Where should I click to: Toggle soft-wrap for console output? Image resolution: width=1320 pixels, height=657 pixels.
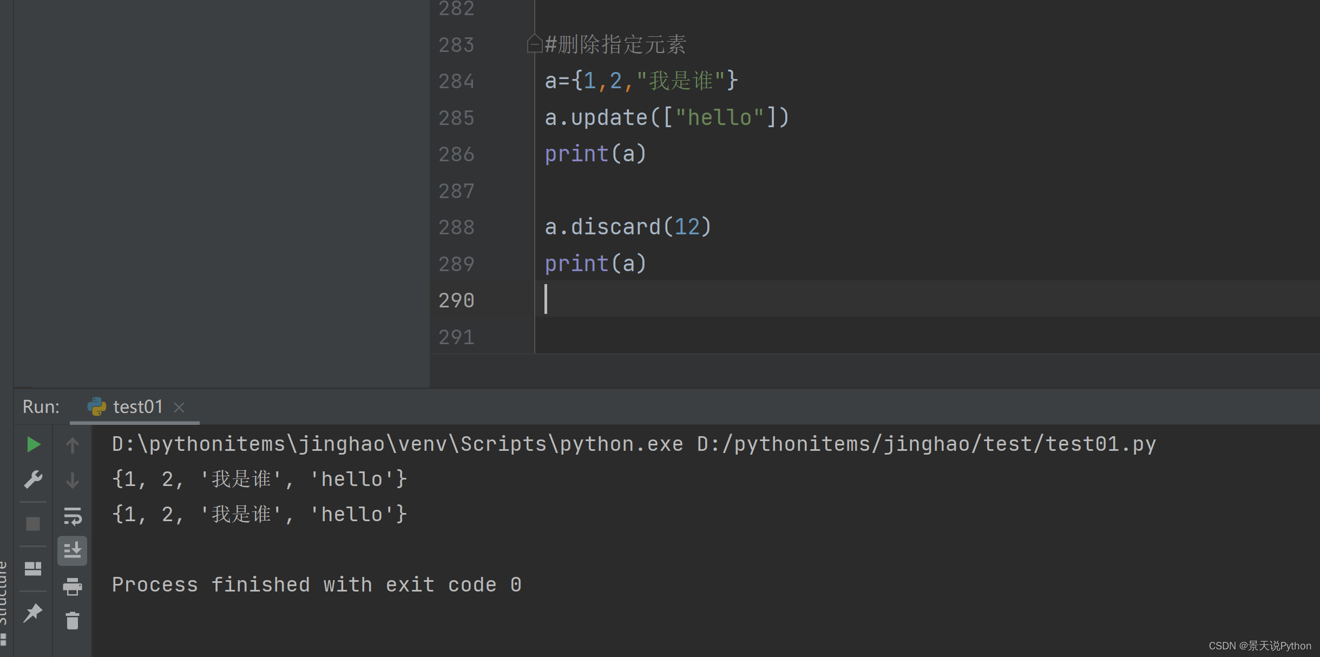[x=73, y=516]
